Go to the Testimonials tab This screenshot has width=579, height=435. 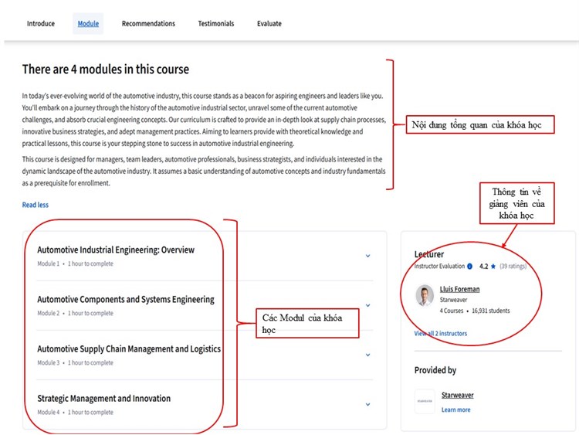coord(215,24)
